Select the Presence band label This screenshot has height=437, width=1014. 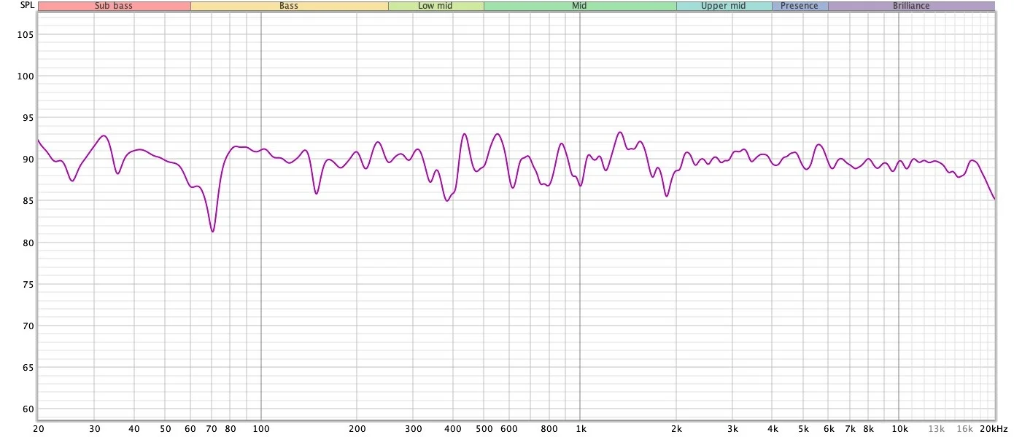800,6
